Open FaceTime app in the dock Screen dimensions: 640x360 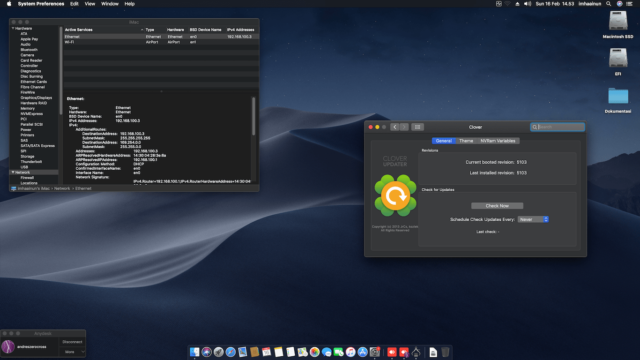point(339,352)
